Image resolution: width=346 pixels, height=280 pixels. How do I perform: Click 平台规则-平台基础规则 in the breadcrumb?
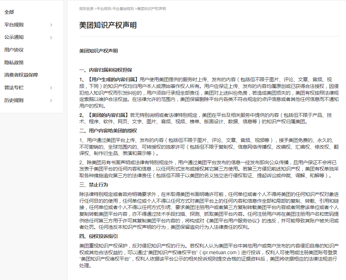click(x=115, y=8)
